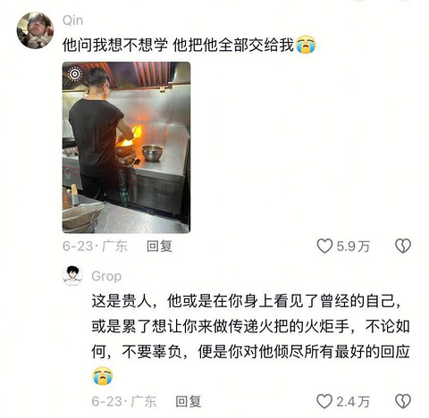Tap the 2.4万 like count
Screen dimensions: 429x418
pos(353,402)
